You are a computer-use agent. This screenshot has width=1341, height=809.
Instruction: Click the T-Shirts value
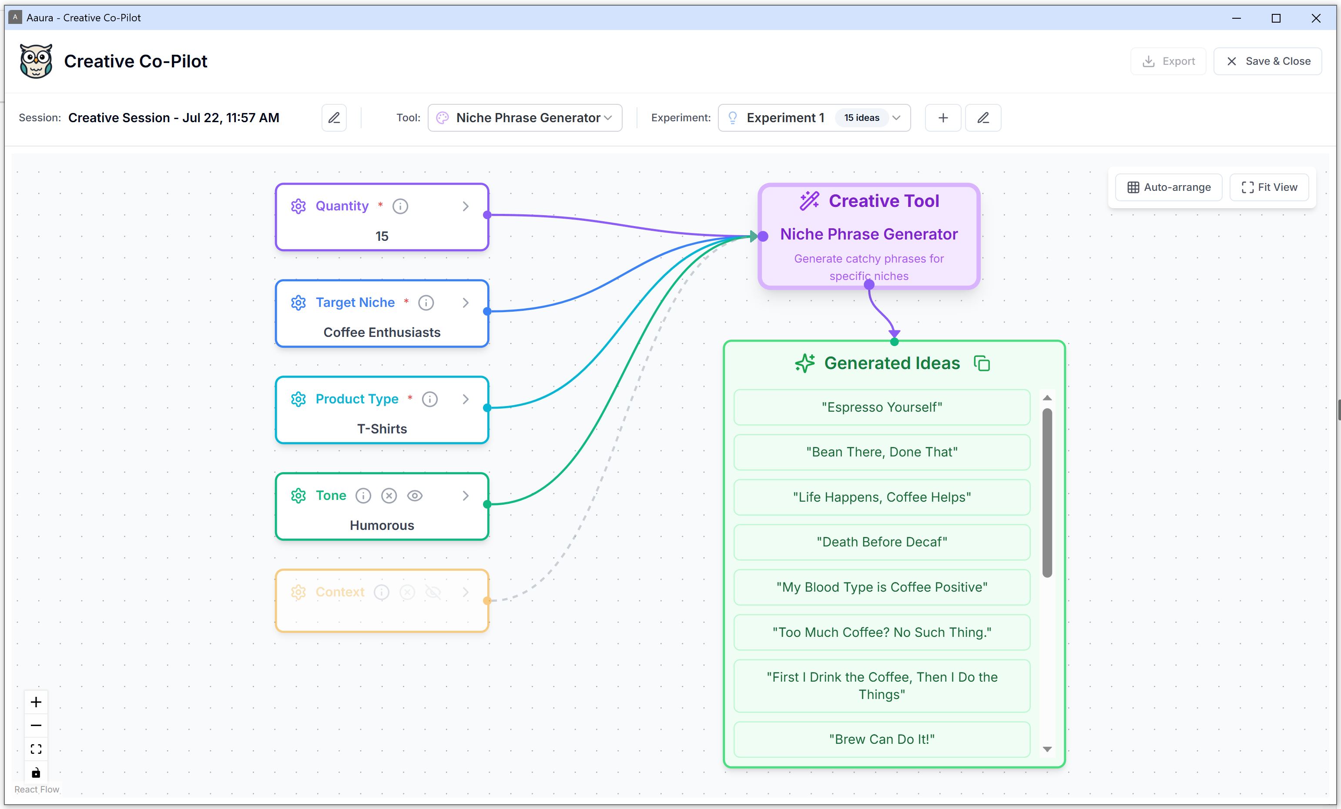382,429
